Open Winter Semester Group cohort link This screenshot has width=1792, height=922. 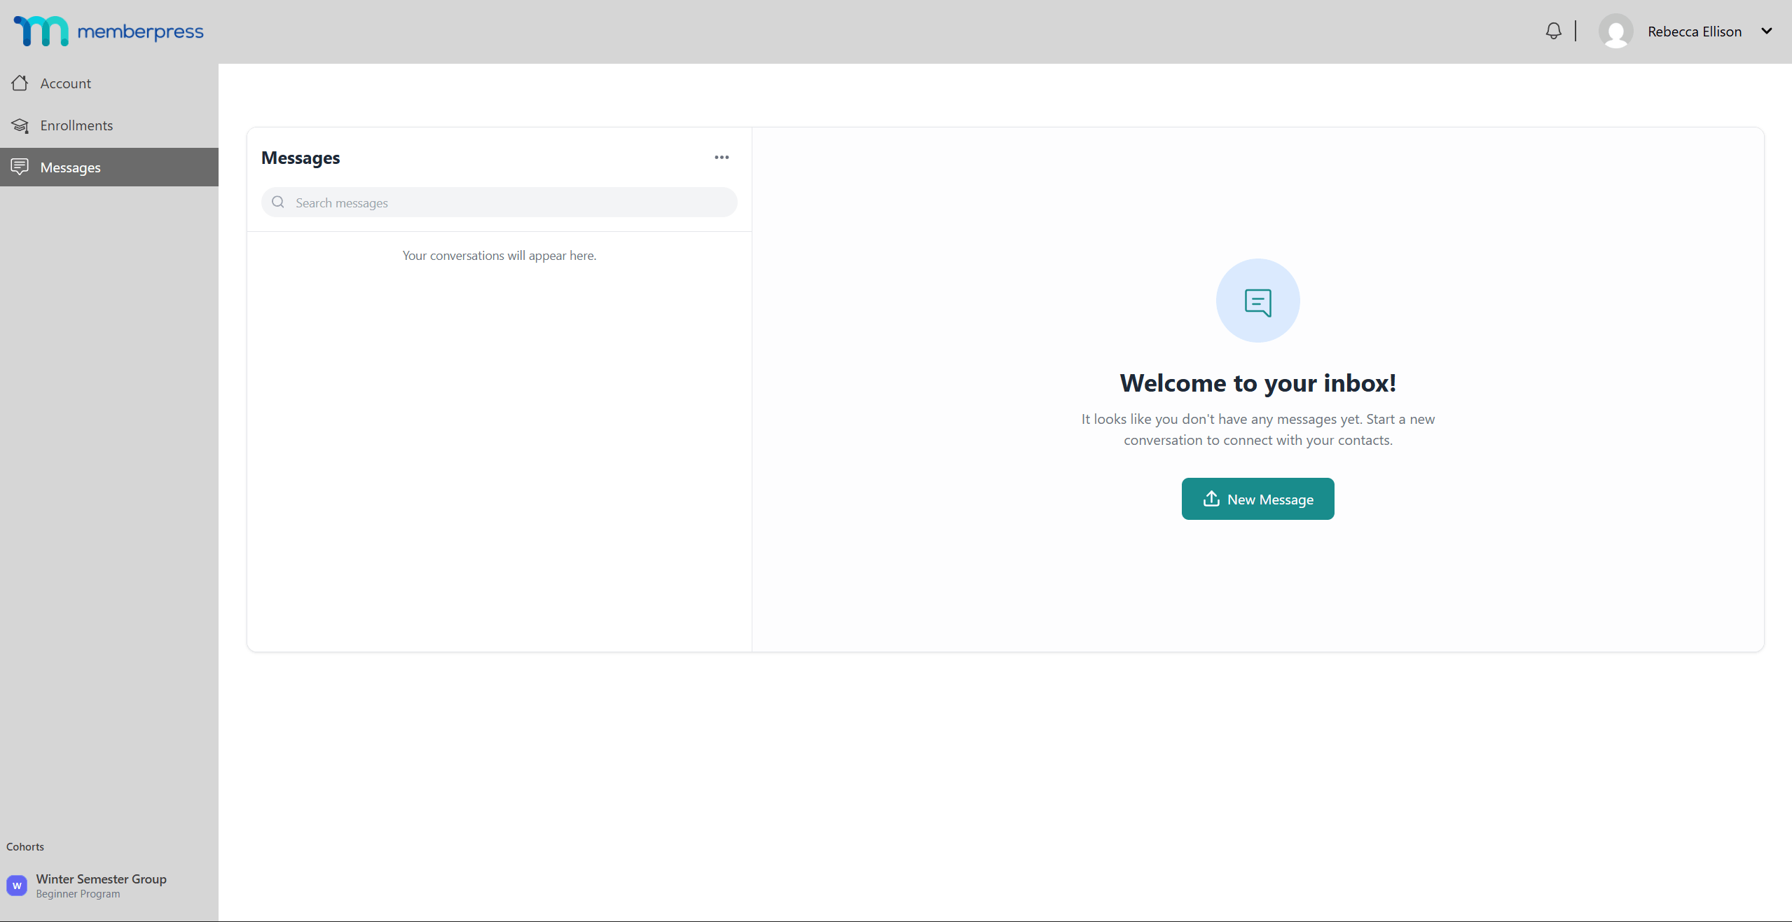click(x=102, y=879)
